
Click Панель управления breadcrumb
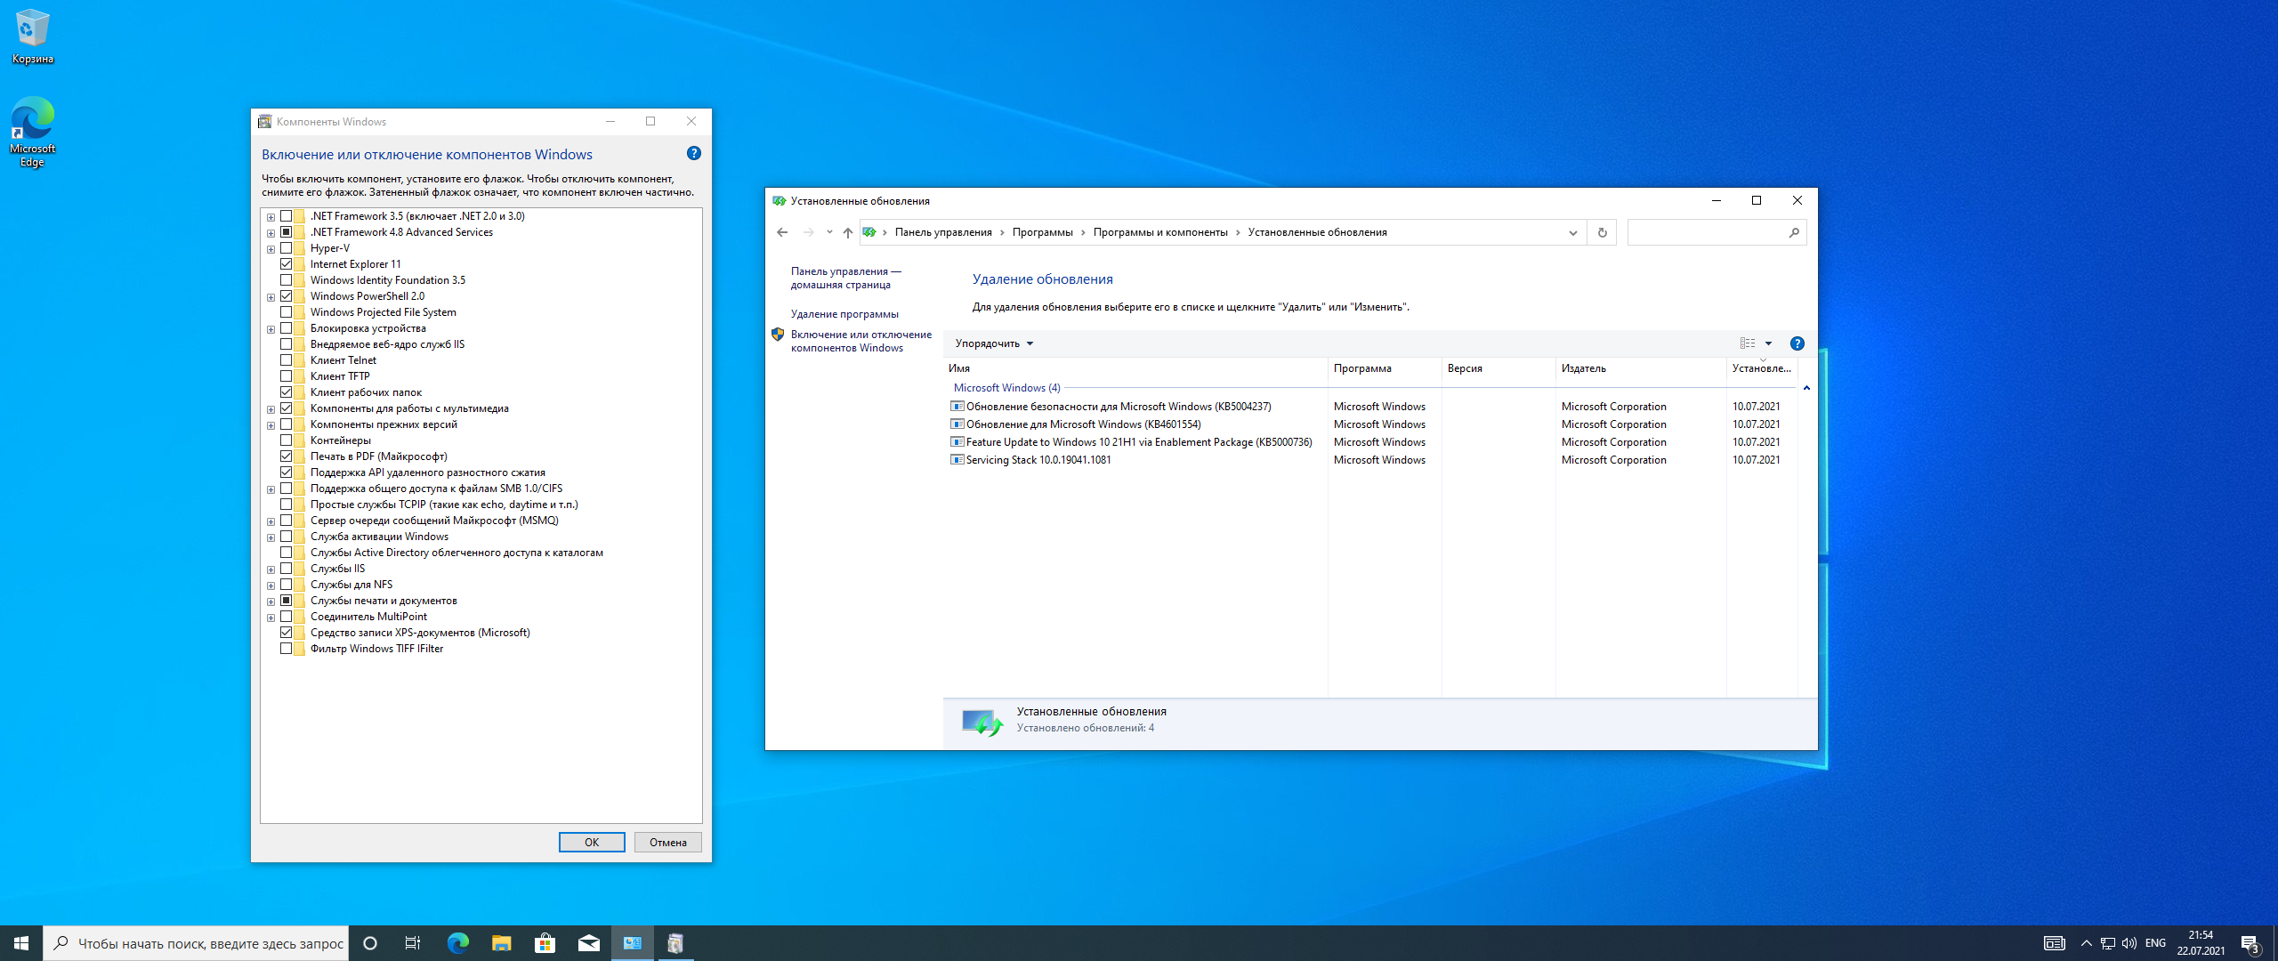(x=943, y=232)
